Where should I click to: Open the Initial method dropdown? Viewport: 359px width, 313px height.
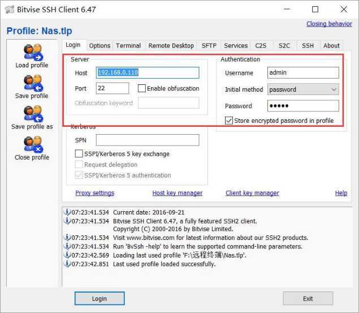303,89
